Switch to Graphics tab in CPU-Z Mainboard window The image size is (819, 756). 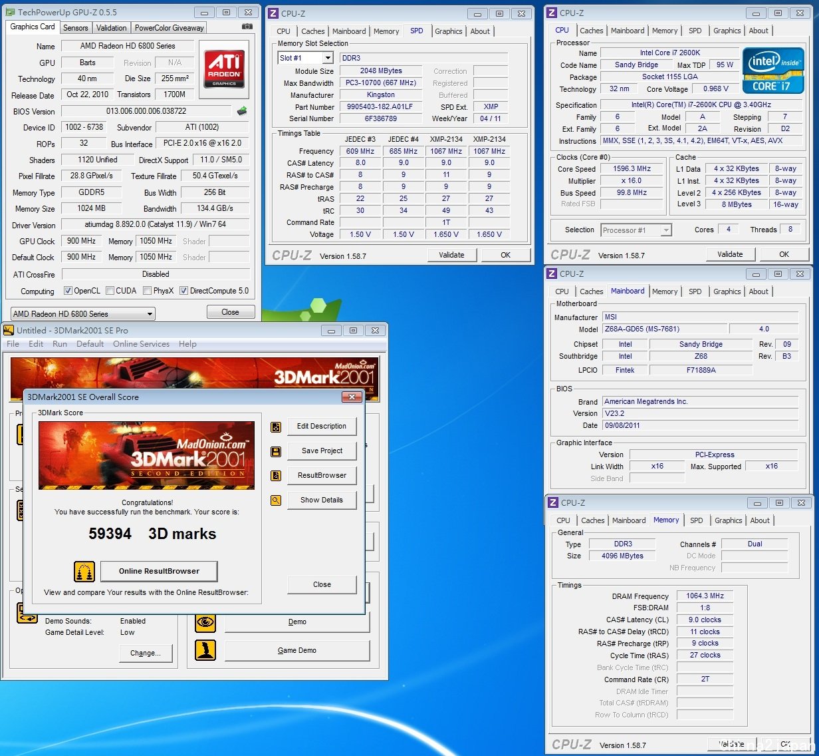click(727, 291)
